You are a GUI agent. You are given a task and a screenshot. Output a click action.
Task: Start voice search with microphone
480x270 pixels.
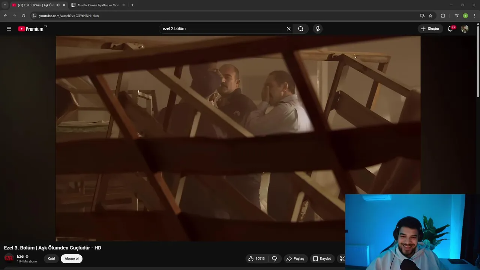click(x=318, y=28)
